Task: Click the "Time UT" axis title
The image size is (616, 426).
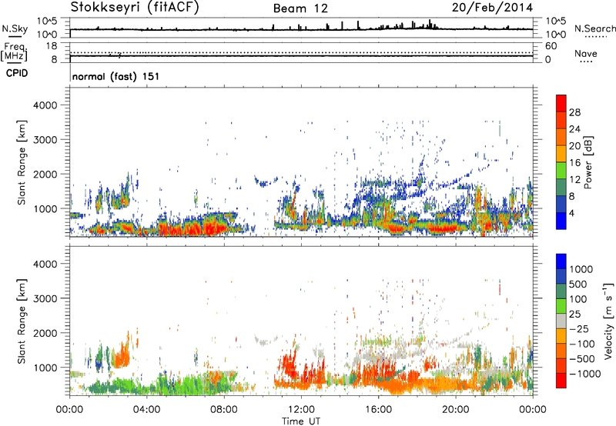Action: pyautogui.click(x=301, y=421)
